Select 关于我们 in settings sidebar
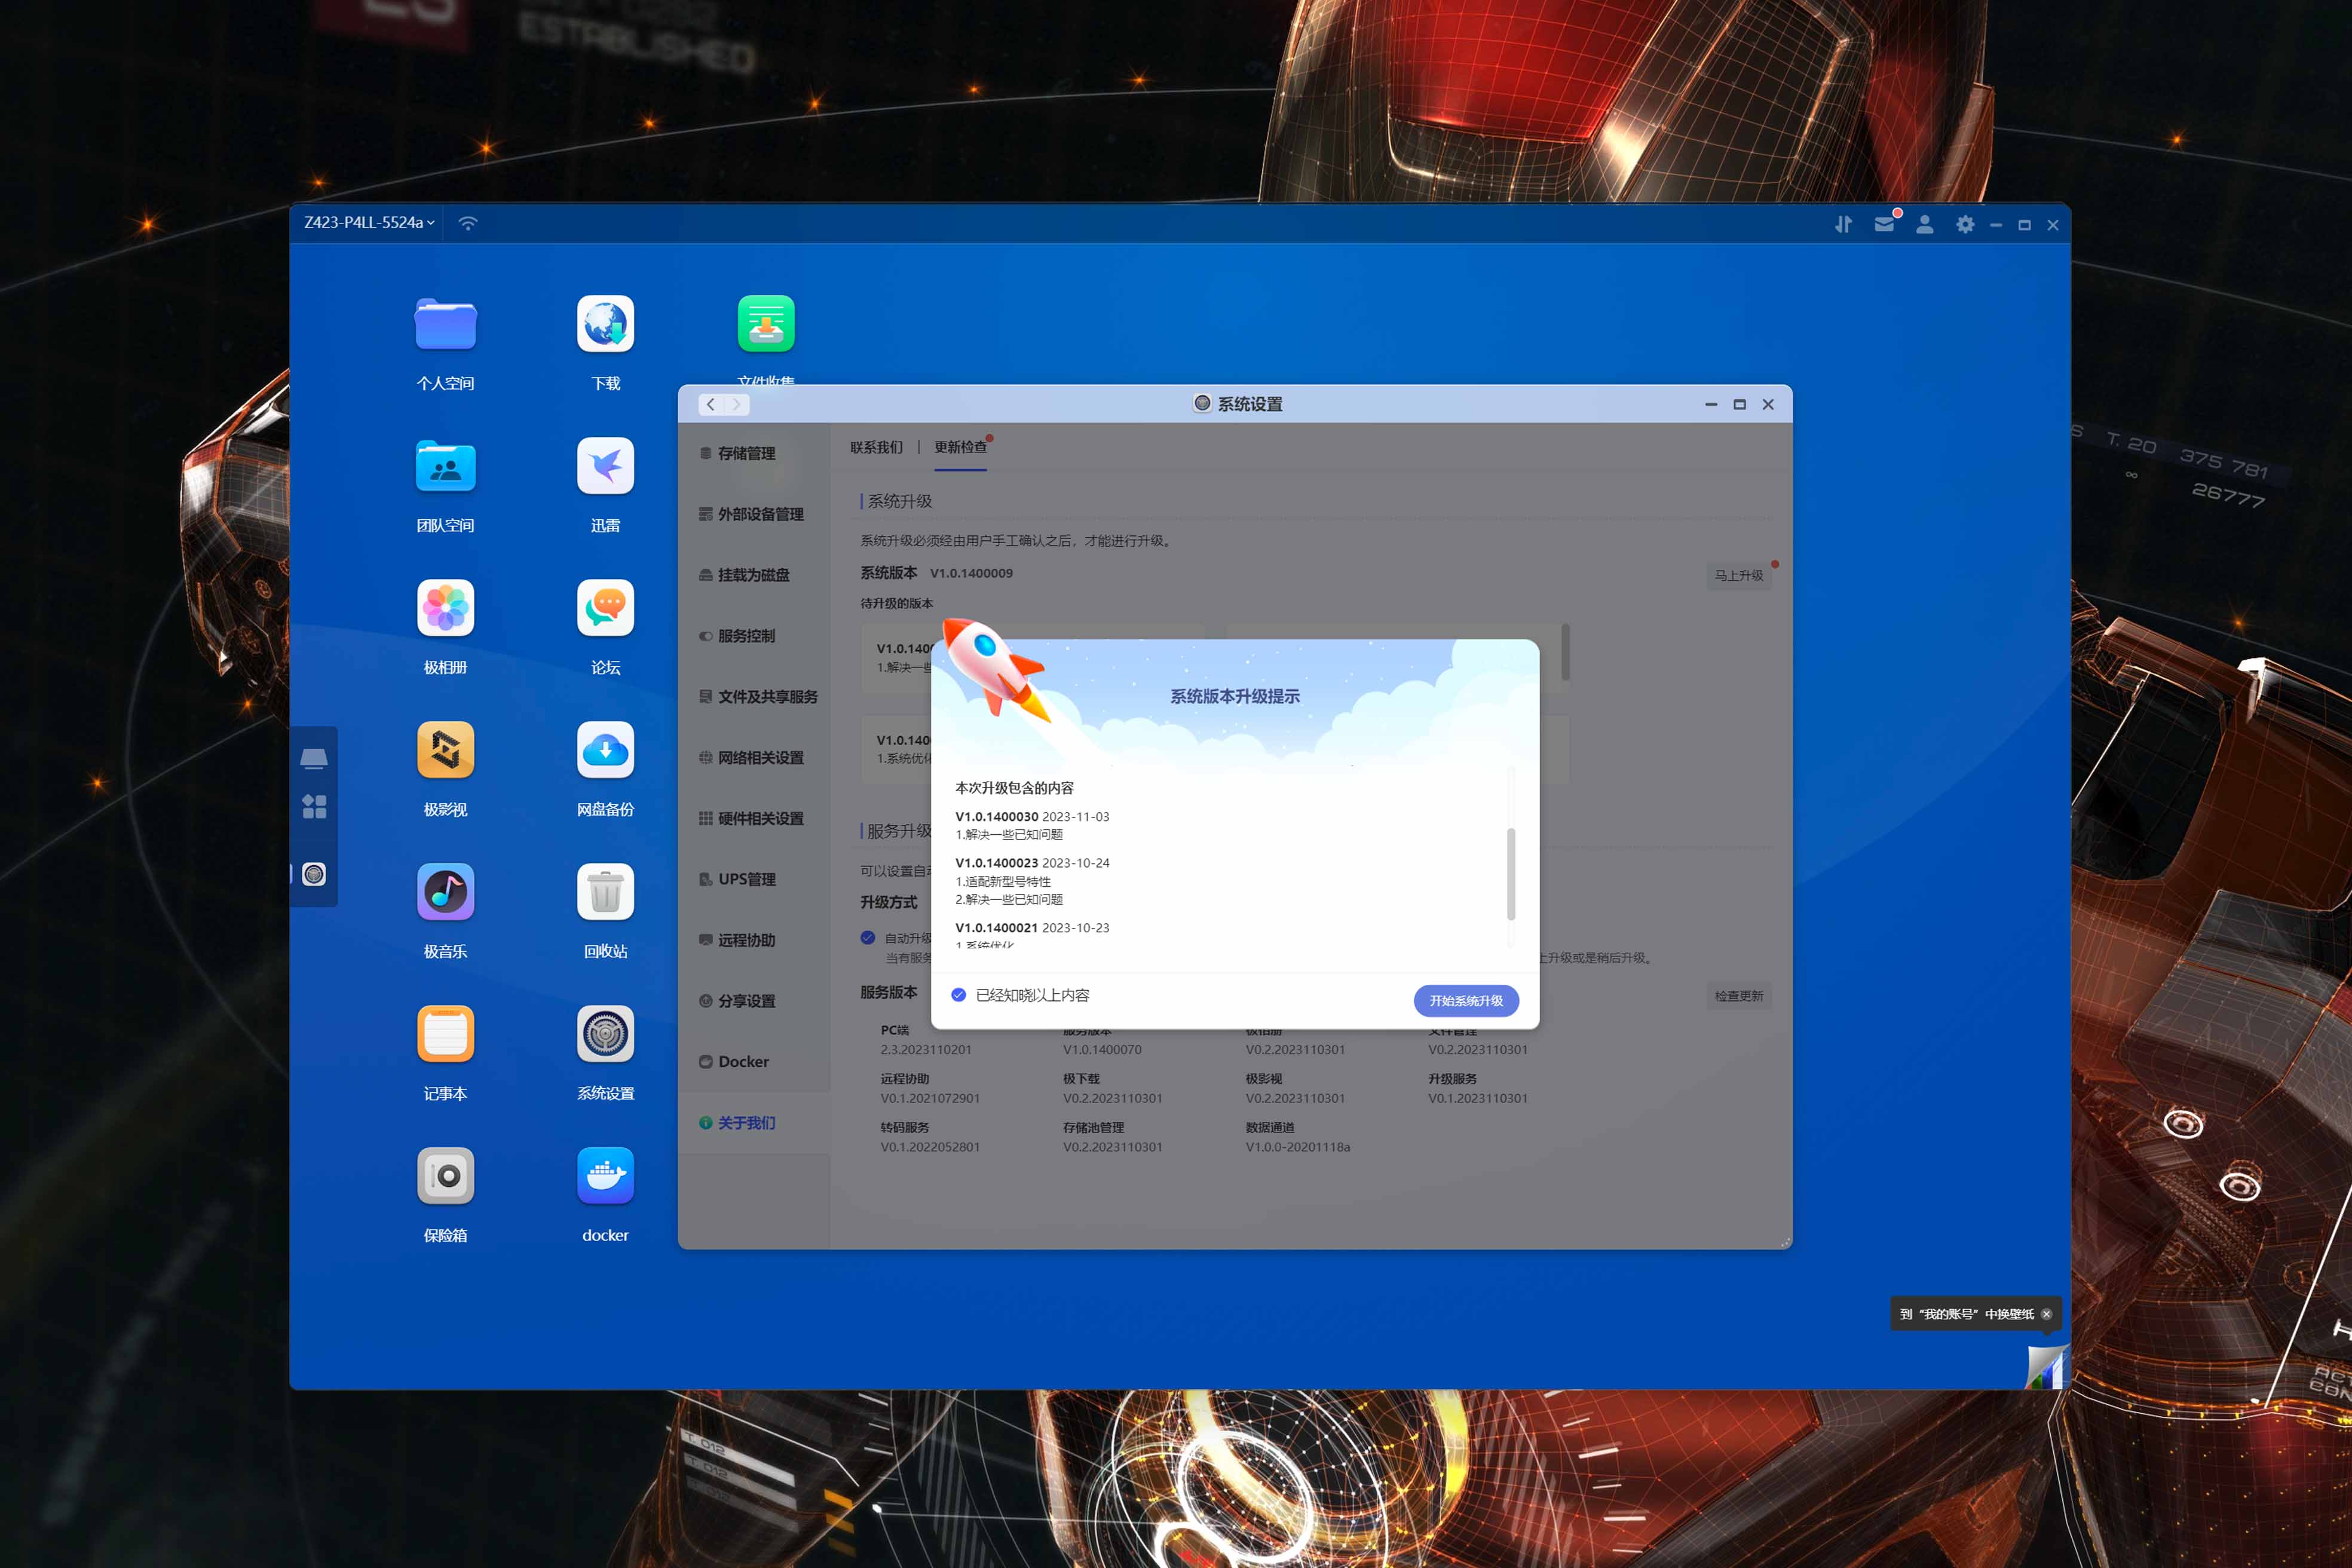The width and height of the screenshot is (2352, 1568). (x=754, y=1123)
